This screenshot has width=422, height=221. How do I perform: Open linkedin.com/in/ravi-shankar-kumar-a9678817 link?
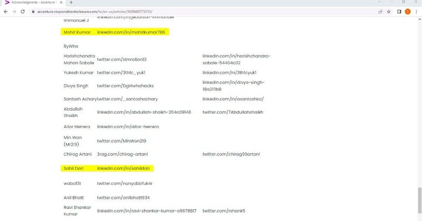pyautogui.click(x=147, y=211)
